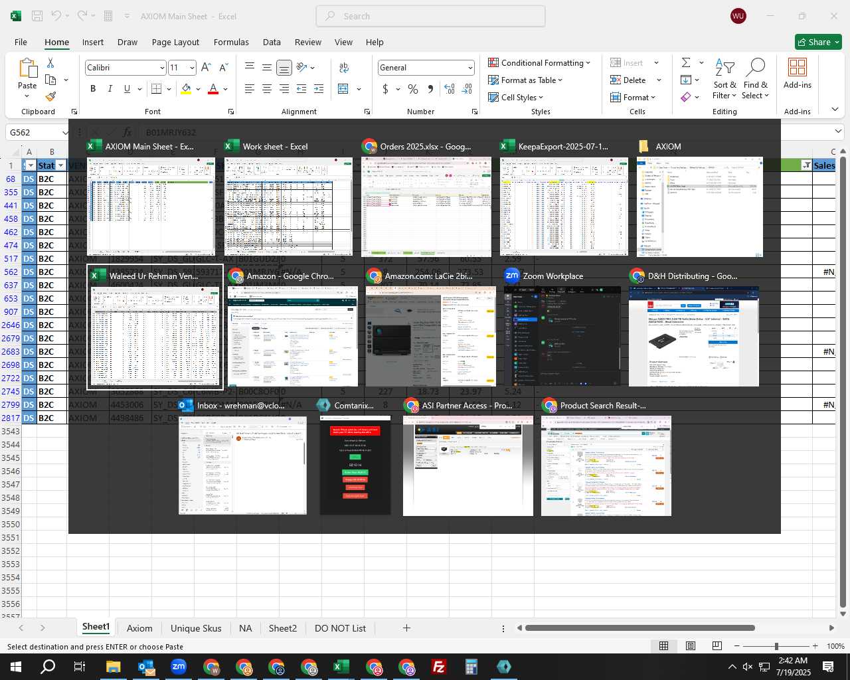Open the Number Format General dropdown
The height and width of the screenshot is (680, 850).
[470, 68]
